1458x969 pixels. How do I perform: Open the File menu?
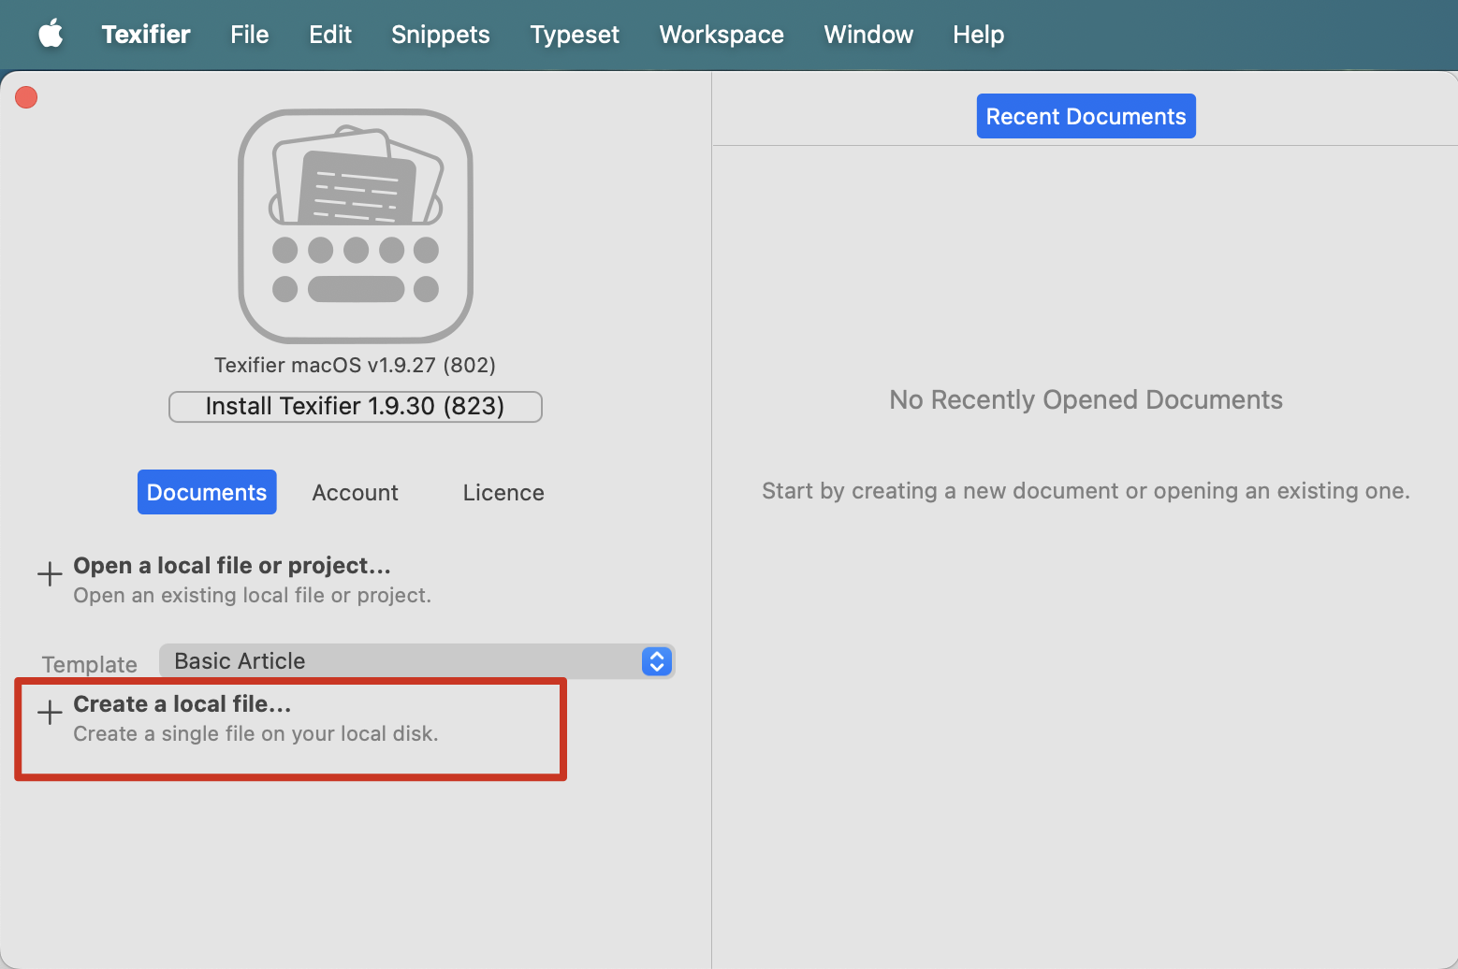pyautogui.click(x=250, y=35)
